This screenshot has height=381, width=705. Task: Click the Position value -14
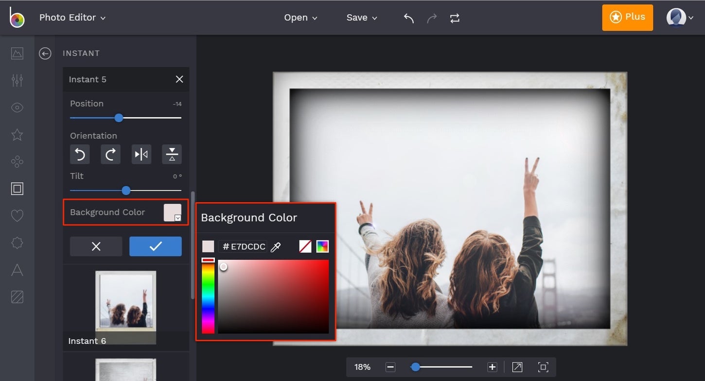tap(177, 104)
